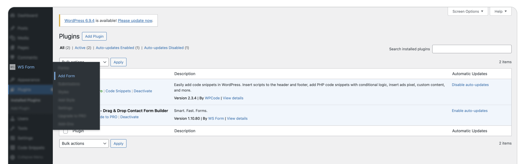
Task: Filter by Auto-updates Enabled
Action: (x=115, y=48)
